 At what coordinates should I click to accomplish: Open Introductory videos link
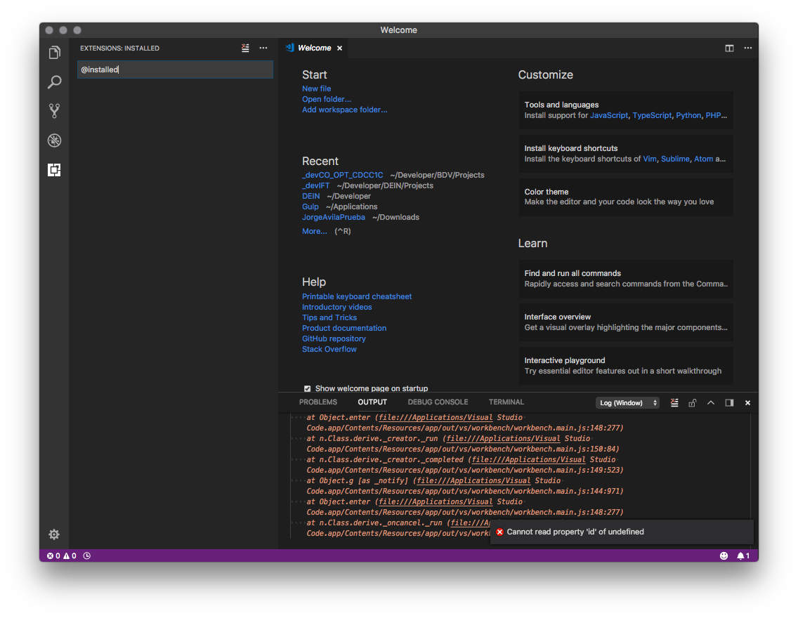click(337, 307)
